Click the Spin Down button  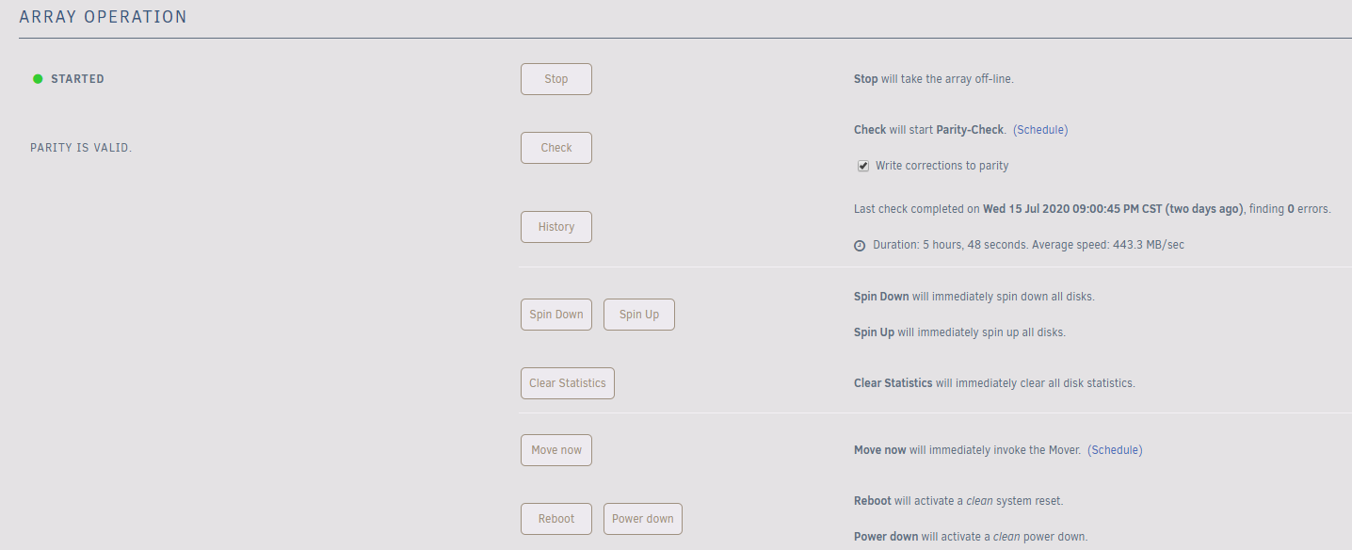[556, 315]
